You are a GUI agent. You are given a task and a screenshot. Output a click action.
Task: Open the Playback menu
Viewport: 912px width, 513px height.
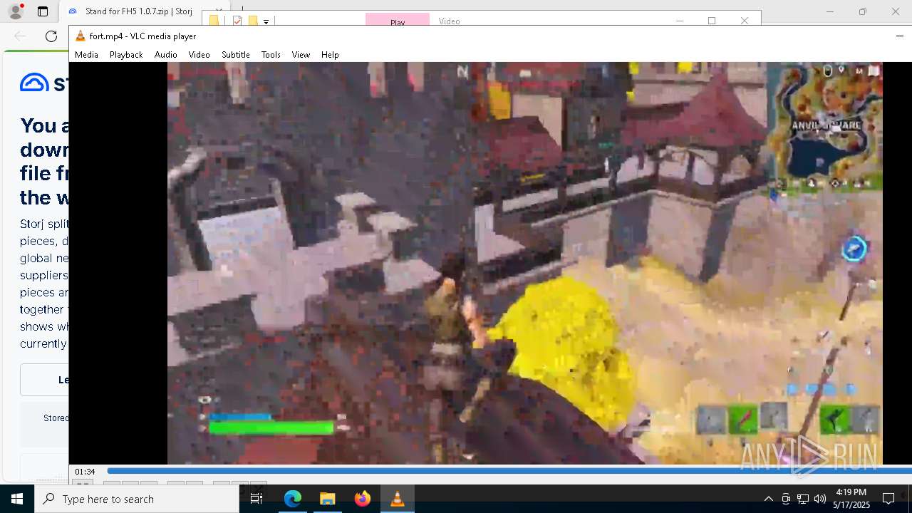(126, 55)
